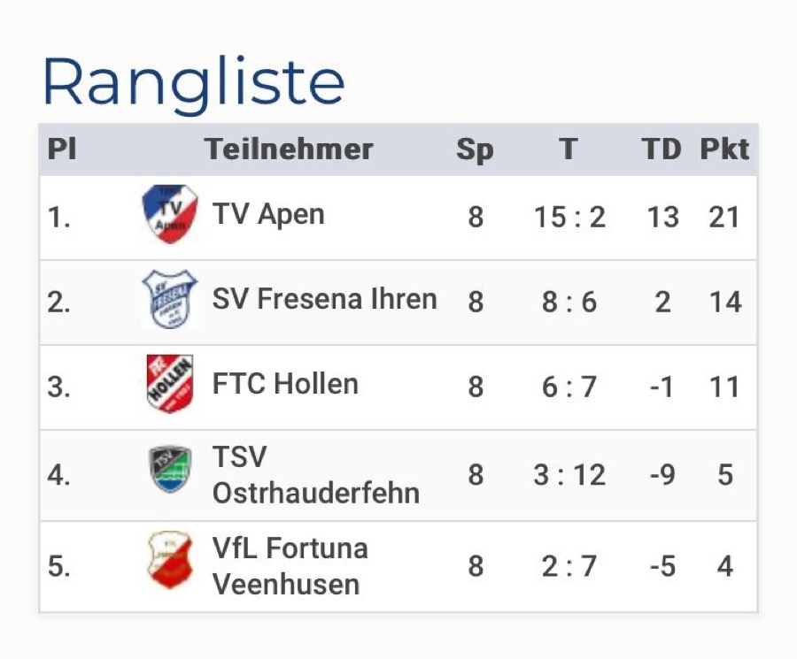The image size is (797, 659).
Task: Click the 15 : 2 goals score
Action: click(x=569, y=217)
